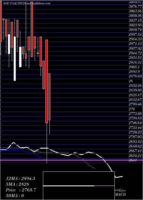Select the 2905.1 price axis label
This screenshot has height=200, width=143.
point(134,67)
